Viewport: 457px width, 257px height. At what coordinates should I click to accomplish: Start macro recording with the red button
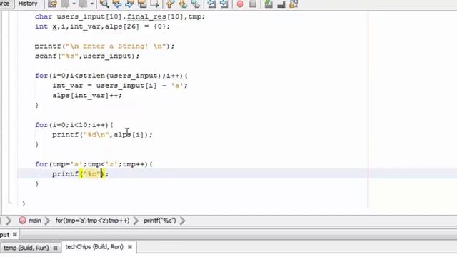pyautogui.click(x=240, y=4)
